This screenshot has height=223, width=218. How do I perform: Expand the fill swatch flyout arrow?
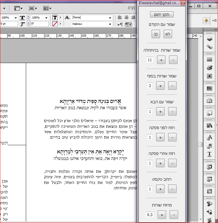click(60, 18)
